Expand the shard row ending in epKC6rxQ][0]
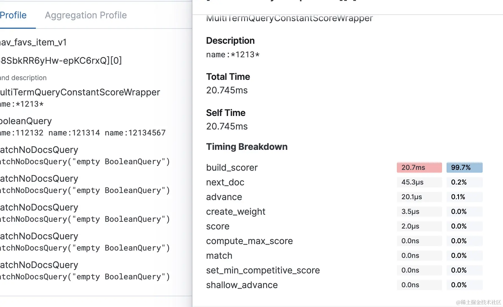503x307 pixels. [61, 60]
